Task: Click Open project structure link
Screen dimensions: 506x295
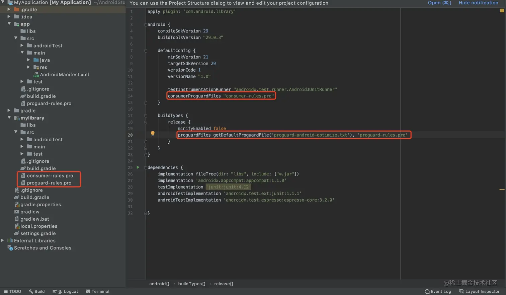Action: click(439, 3)
